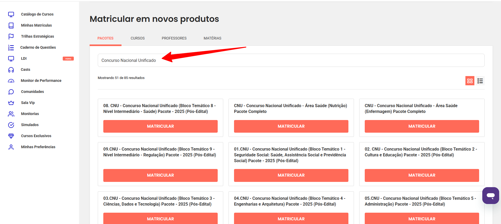
Task: Click CNU Área Saúde (Nutrição) package title
Action: point(290,108)
